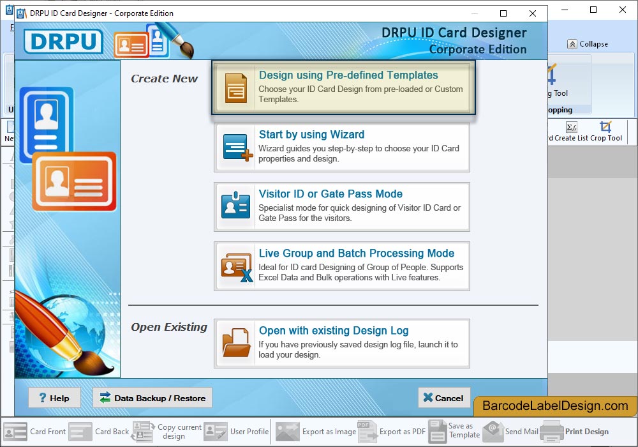Open Live Group and Batch Processing Mode

click(342, 266)
